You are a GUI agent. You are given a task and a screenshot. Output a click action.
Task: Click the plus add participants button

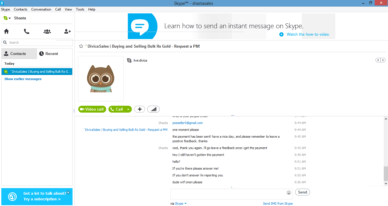click(x=140, y=109)
